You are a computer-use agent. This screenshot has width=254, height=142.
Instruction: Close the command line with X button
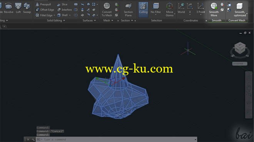28,139
